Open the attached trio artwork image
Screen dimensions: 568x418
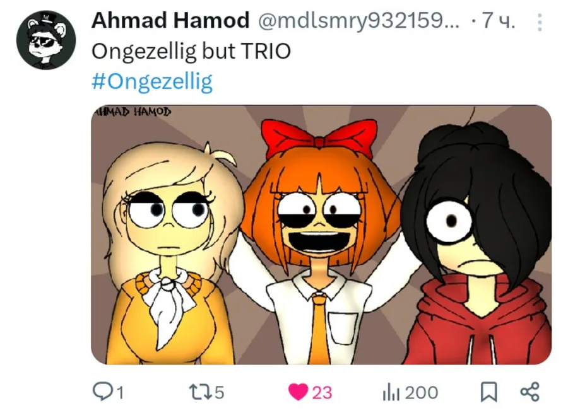pos(321,235)
